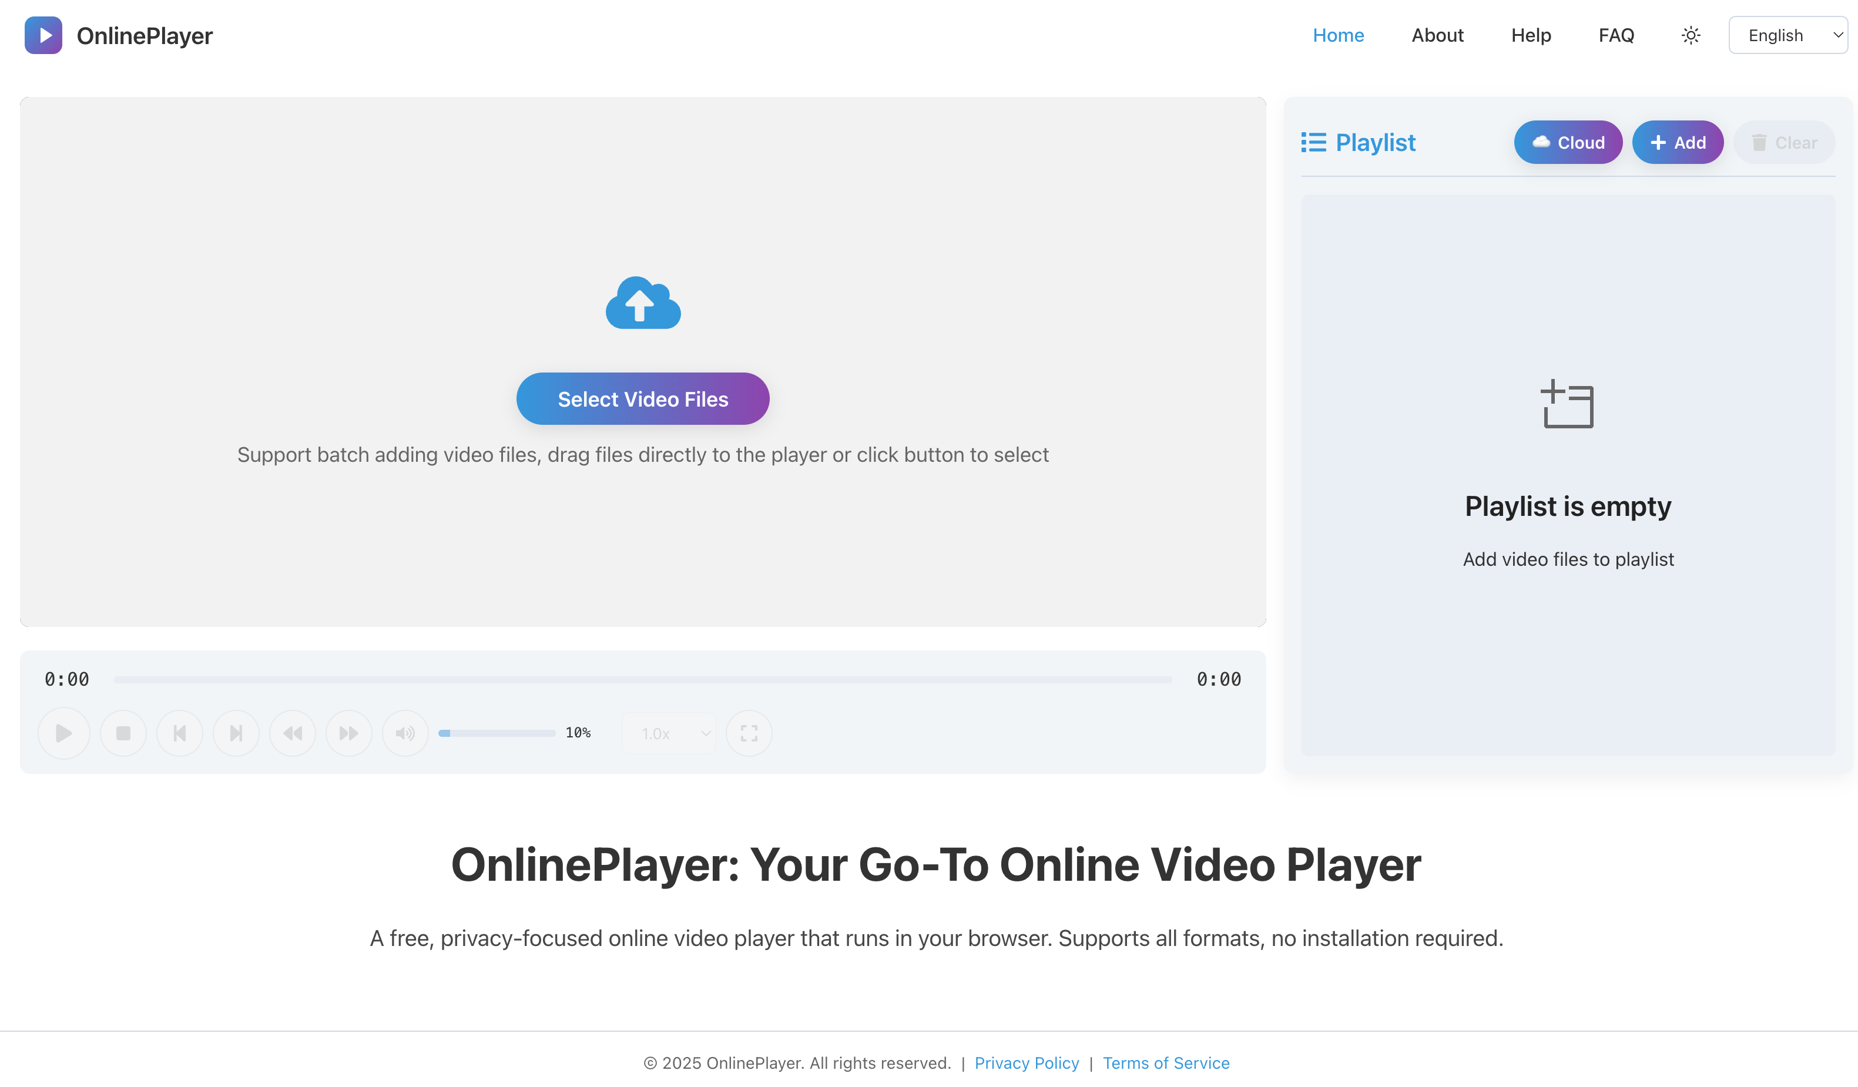Click the Cloud playlist button
The image size is (1858, 1087).
(1568, 142)
